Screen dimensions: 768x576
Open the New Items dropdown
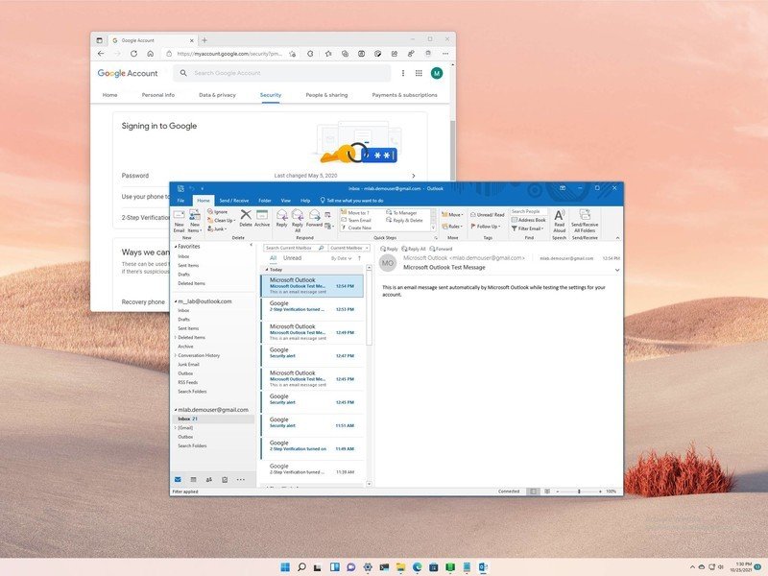coord(195,221)
